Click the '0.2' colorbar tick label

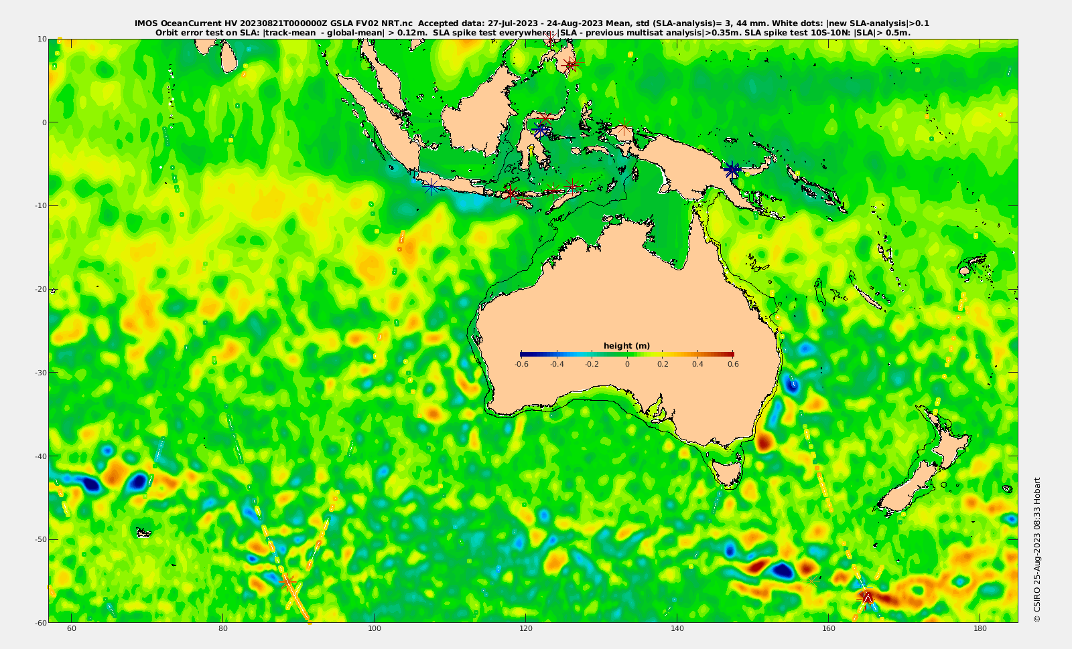[663, 364]
